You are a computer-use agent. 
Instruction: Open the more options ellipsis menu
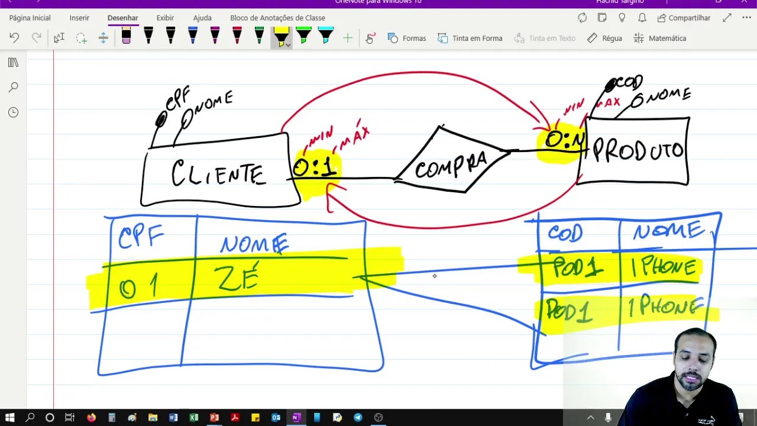click(746, 18)
